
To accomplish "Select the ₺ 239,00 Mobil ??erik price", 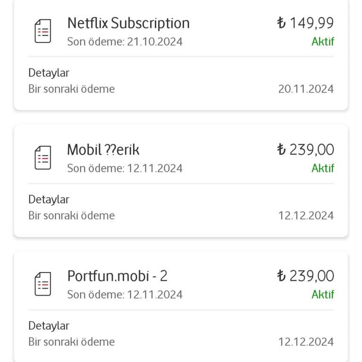I will tap(305, 150).
